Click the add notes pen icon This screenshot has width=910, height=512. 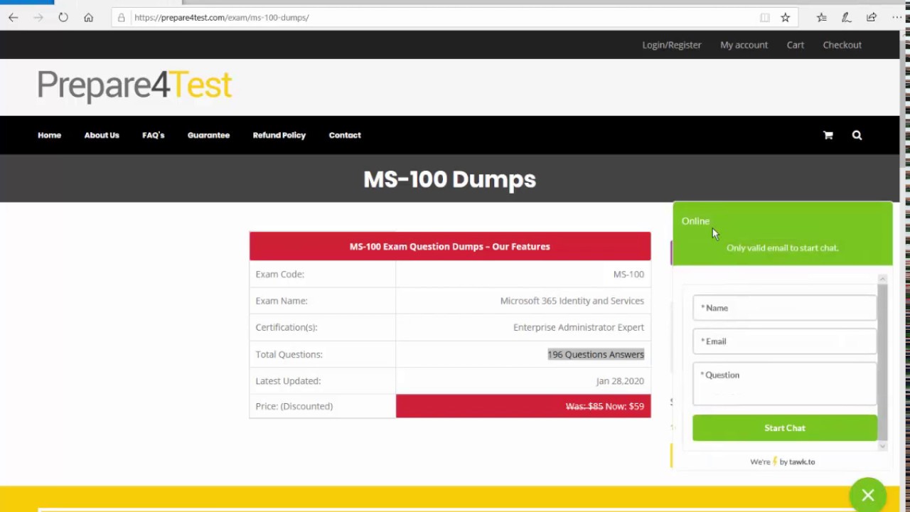point(846,17)
